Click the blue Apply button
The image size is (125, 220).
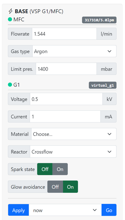coord(18,210)
